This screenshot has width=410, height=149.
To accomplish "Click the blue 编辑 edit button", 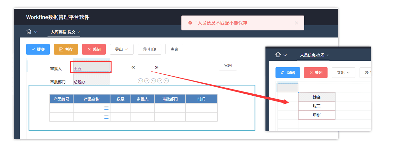I will pyautogui.click(x=288, y=72).
